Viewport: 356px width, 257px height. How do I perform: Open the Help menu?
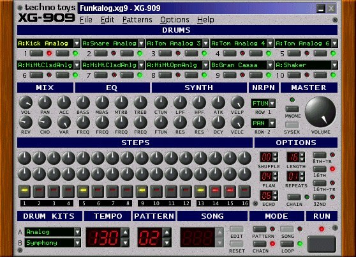tap(205, 20)
